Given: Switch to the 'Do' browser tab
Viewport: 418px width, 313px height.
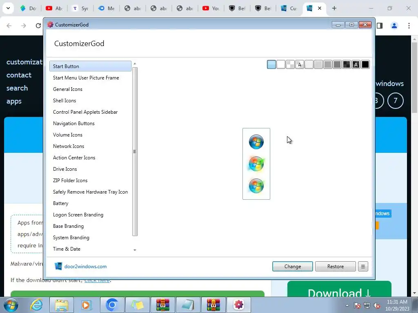Looking at the screenshot, I should point(28,8).
